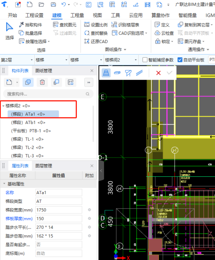This screenshot has width=215, height=260.
Task: Close the 属性列表 panel
Action: click(x=92, y=166)
